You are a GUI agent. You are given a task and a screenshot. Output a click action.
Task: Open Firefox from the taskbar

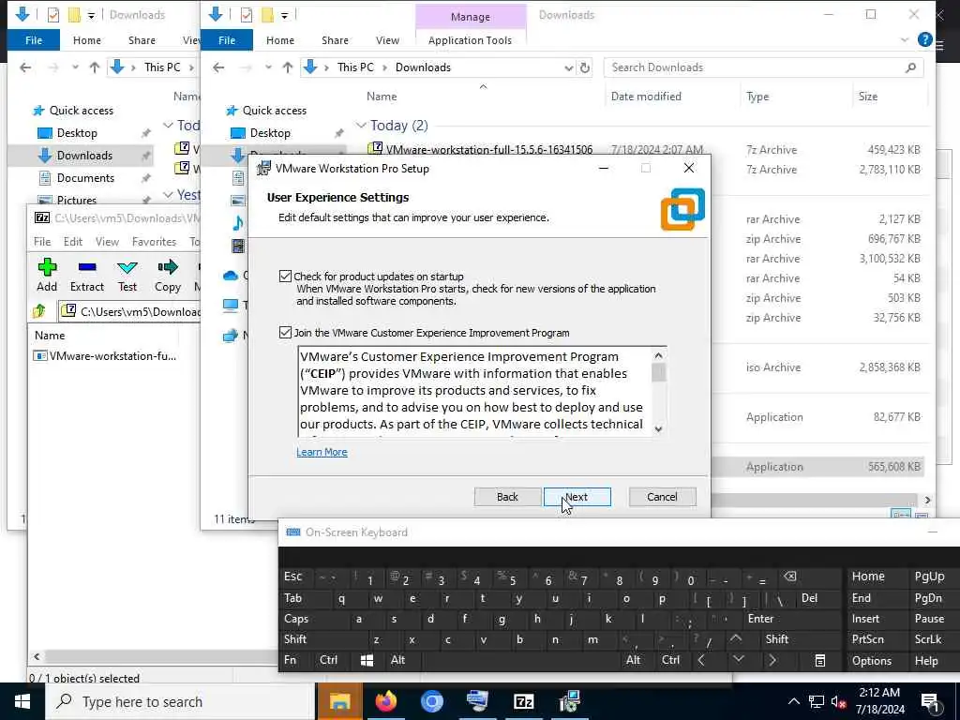[385, 701]
